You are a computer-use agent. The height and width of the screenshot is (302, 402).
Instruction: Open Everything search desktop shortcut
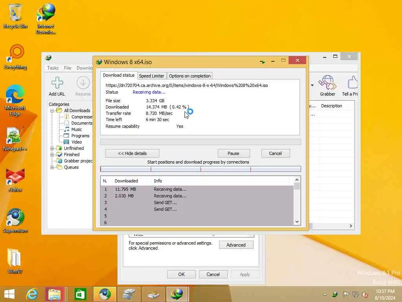(x=15, y=57)
